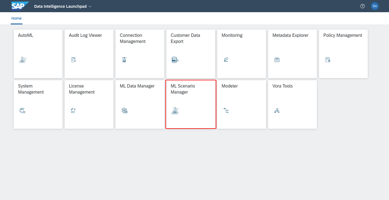This screenshot has height=200, width=389.
Task: Click the Monitoring heartbeat icon
Action: point(226,60)
